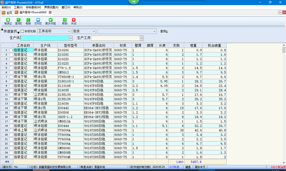Viewport: 286px width, 171px height.
Task: Sort by the 工序名称 column header
Action: (23, 45)
